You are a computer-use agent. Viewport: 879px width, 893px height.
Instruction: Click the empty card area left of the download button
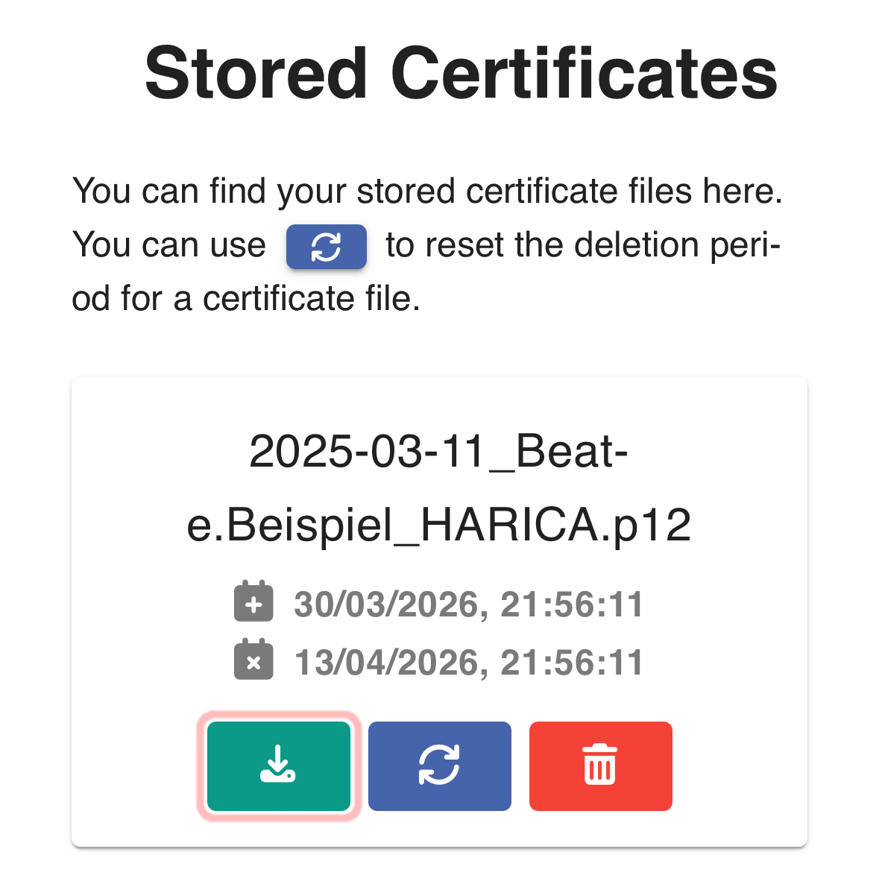click(134, 766)
